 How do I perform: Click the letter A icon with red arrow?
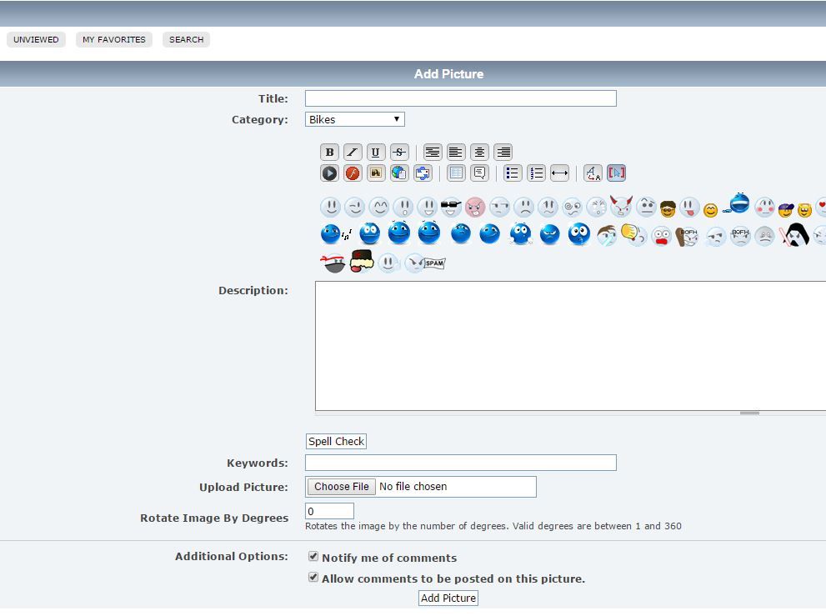click(x=593, y=173)
